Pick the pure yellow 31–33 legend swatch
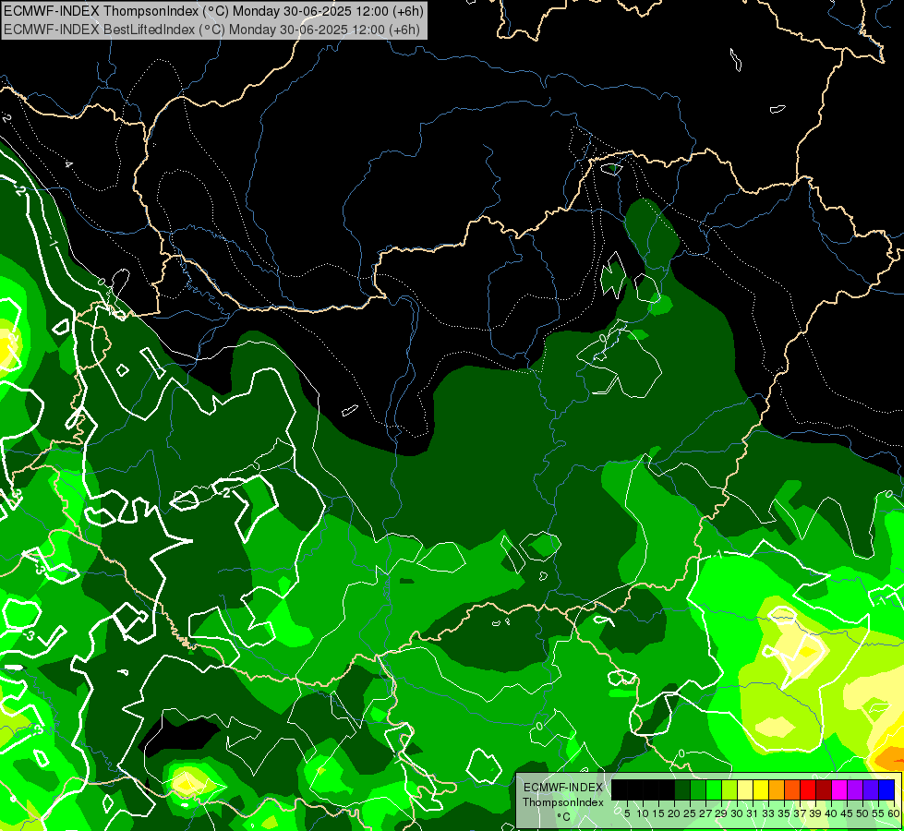This screenshot has height=831, width=904. [761, 789]
